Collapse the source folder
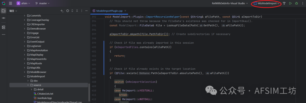 click(x=28, y=85)
